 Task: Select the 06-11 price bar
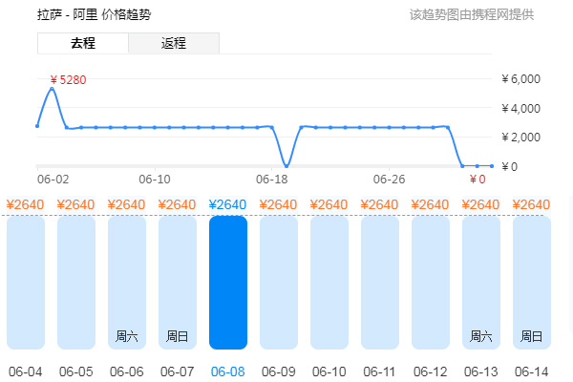coord(379,282)
